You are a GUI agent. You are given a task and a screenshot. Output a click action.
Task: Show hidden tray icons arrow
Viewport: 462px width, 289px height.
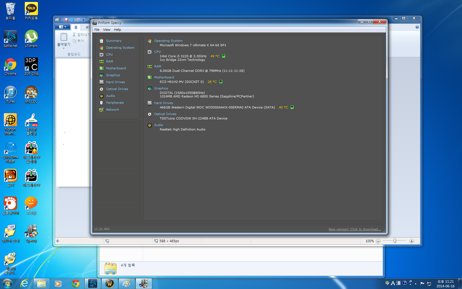pyautogui.click(x=416, y=284)
